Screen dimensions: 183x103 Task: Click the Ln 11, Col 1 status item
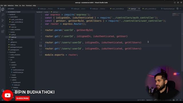141,100
